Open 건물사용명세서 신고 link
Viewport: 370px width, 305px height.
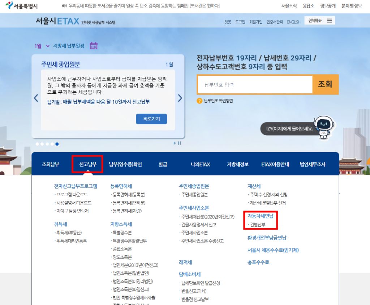click(199, 225)
